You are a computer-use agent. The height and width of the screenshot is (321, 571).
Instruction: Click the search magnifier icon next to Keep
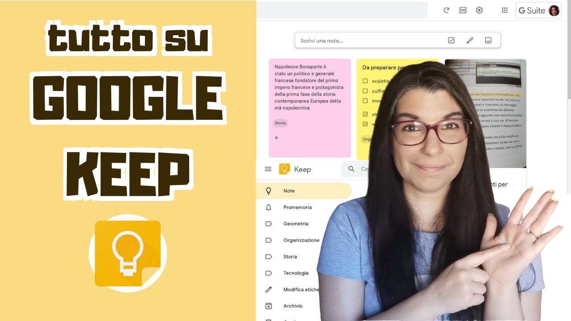pyautogui.click(x=352, y=169)
